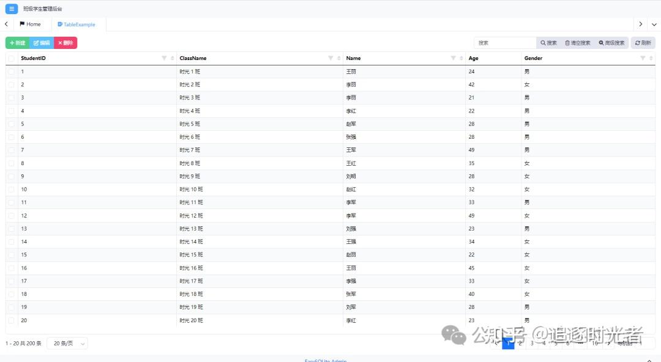Click the refresh 刷新 icon button
The image size is (661, 362).
coord(642,42)
